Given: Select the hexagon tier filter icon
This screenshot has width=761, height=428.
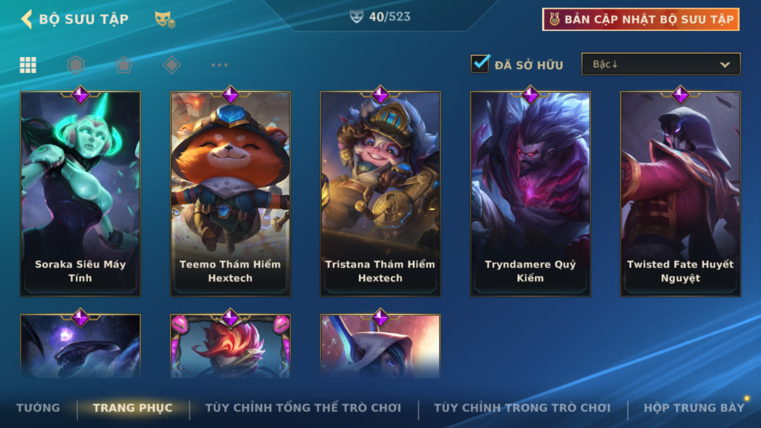Looking at the screenshot, I should [x=76, y=65].
